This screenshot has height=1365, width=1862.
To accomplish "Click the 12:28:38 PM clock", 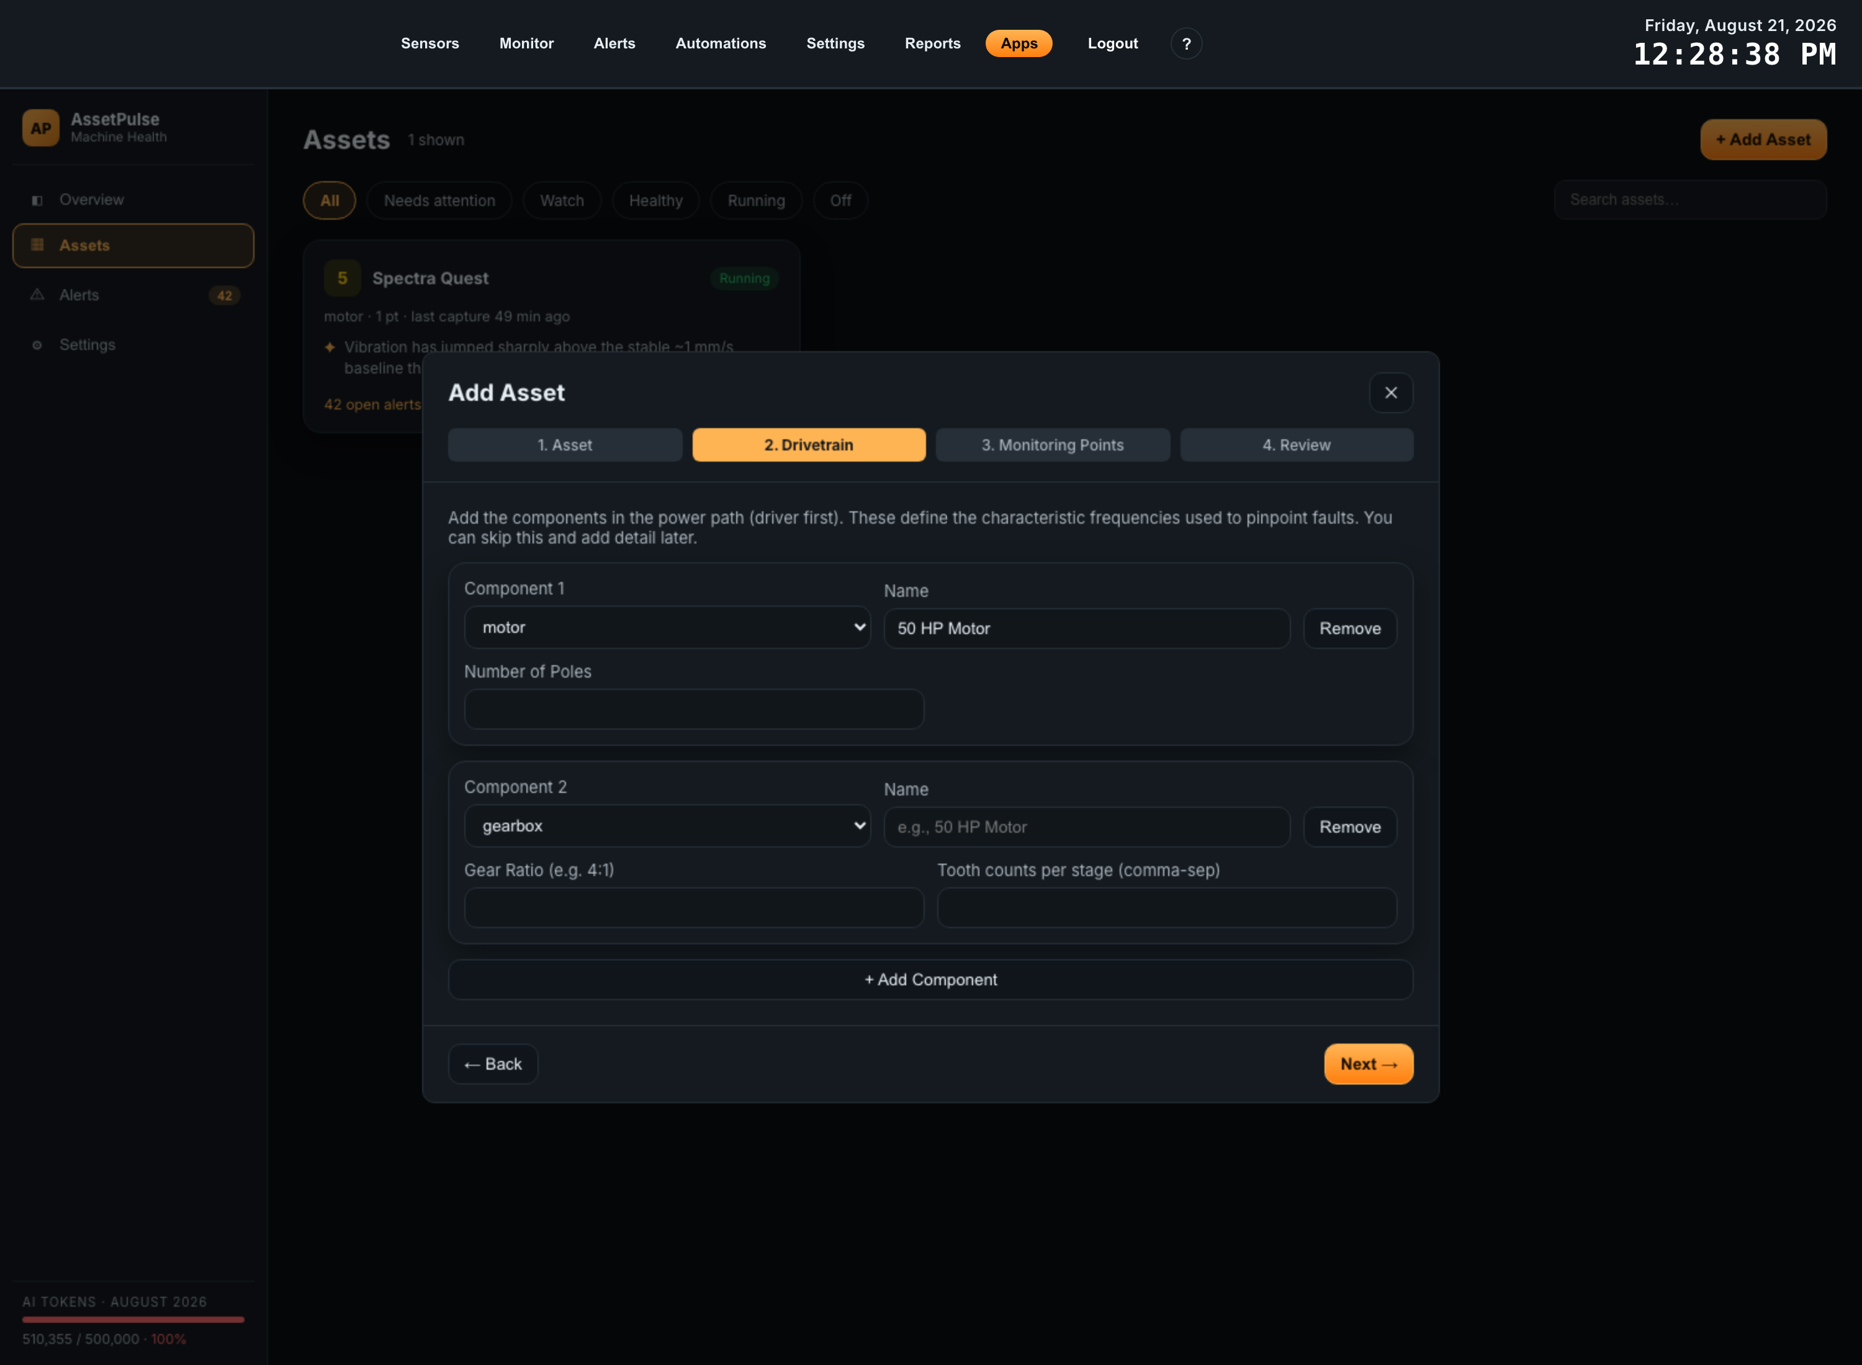I will pyautogui.click(x=1735, y=55).
